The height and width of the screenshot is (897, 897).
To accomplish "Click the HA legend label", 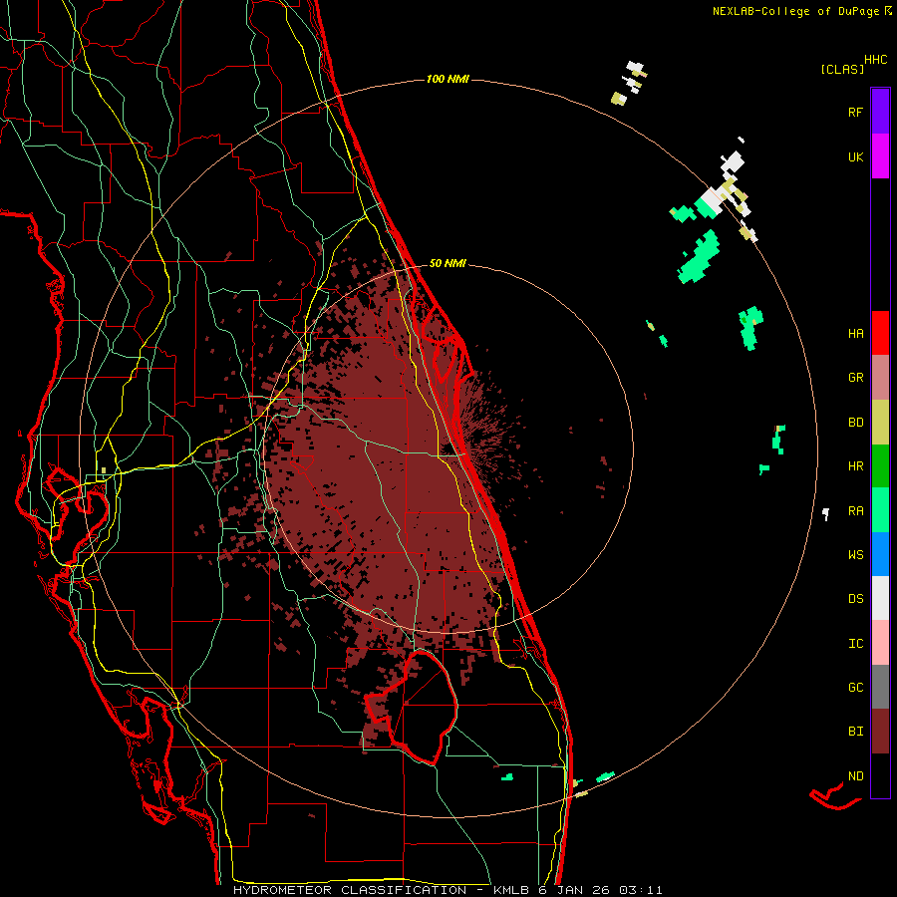I will pyautogui.click(x=855, y=334).
